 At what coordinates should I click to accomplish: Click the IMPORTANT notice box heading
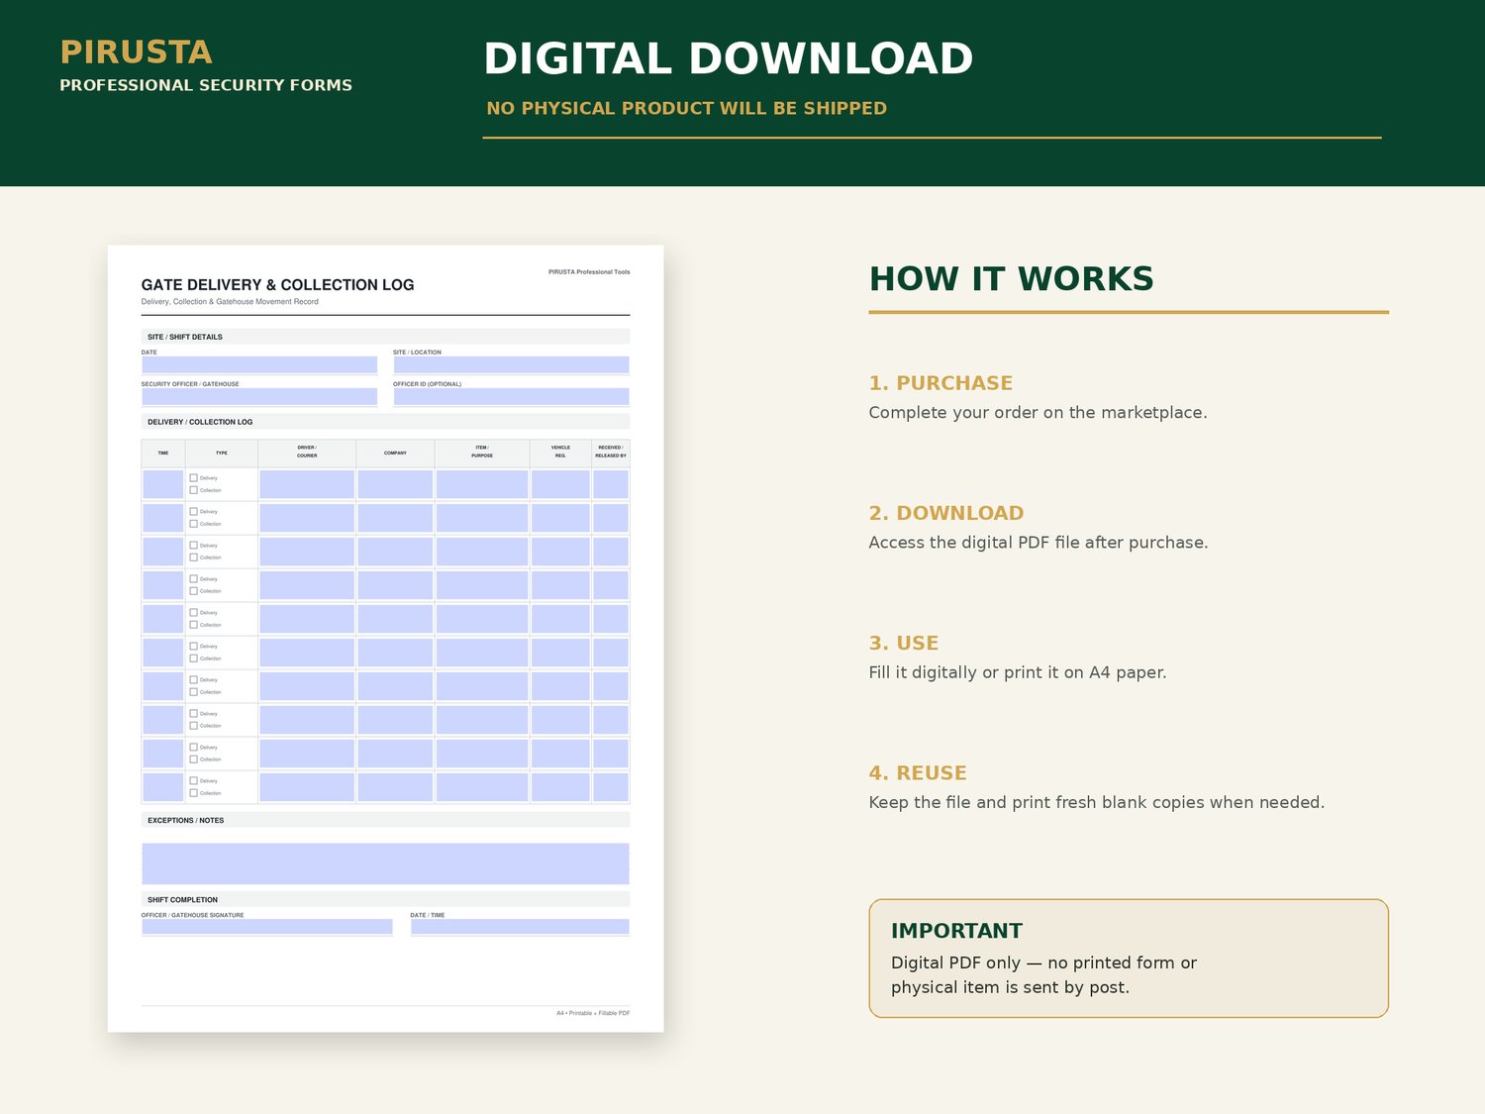956,931
